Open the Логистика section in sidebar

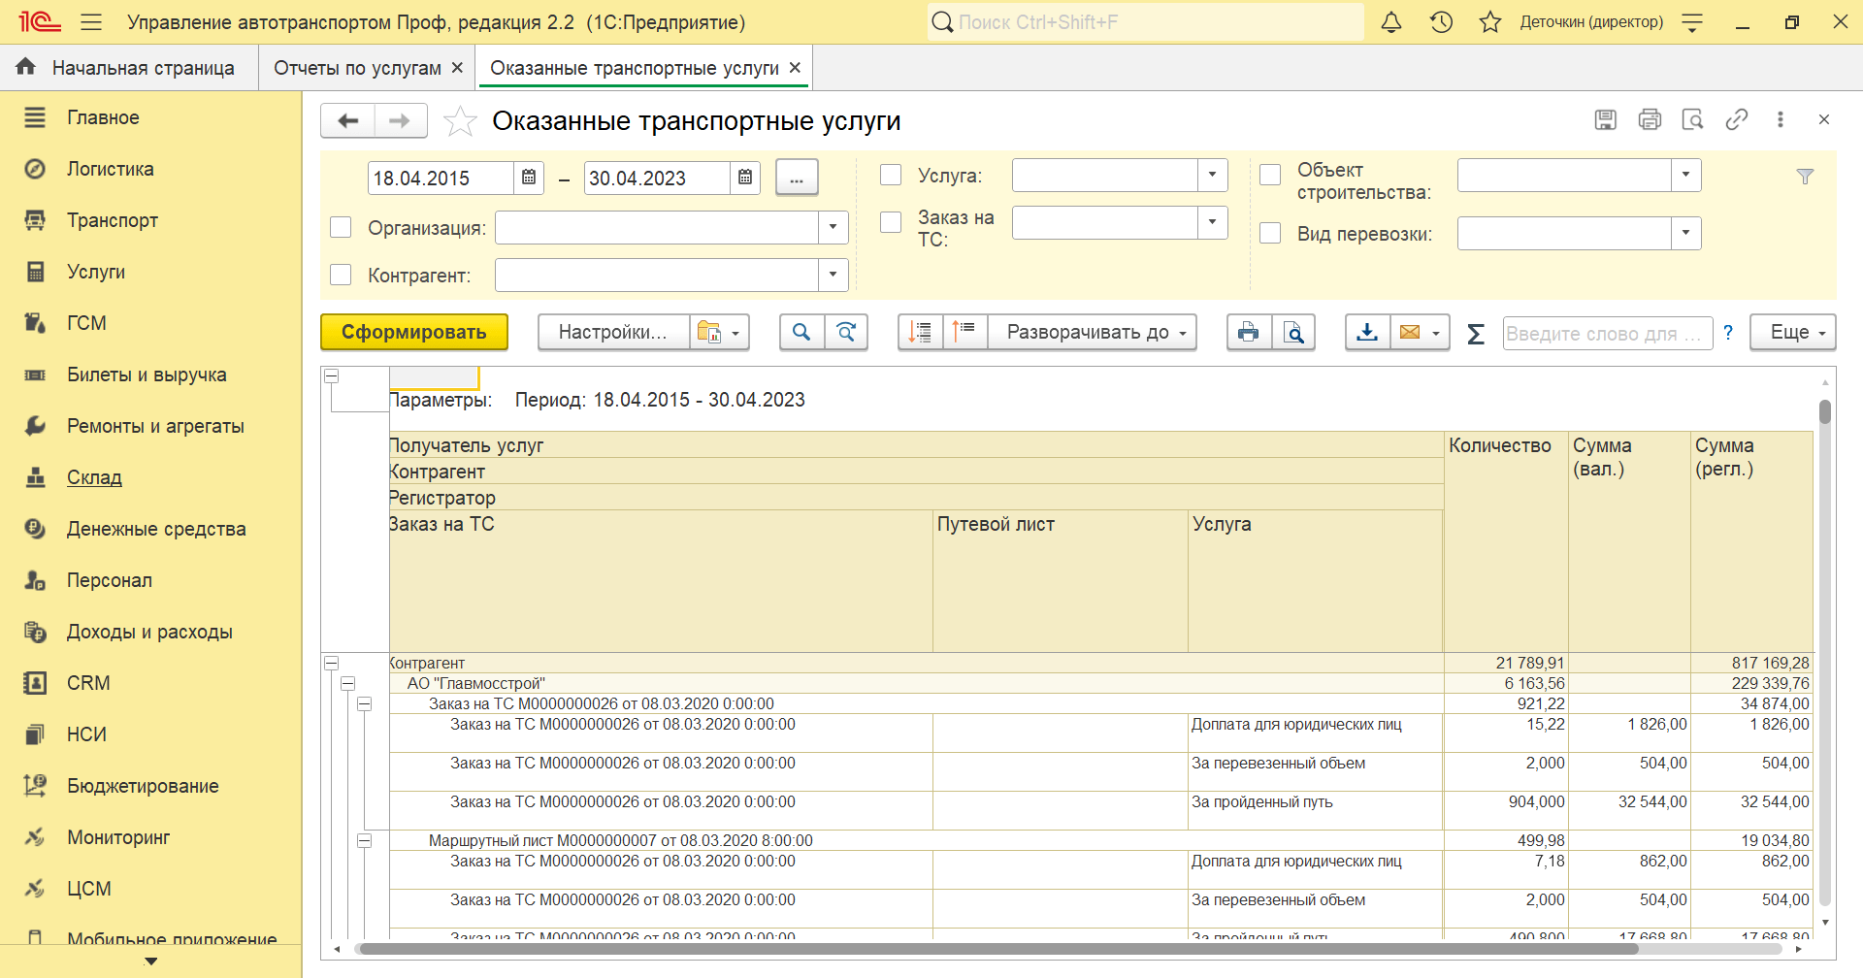coord(110,169)
